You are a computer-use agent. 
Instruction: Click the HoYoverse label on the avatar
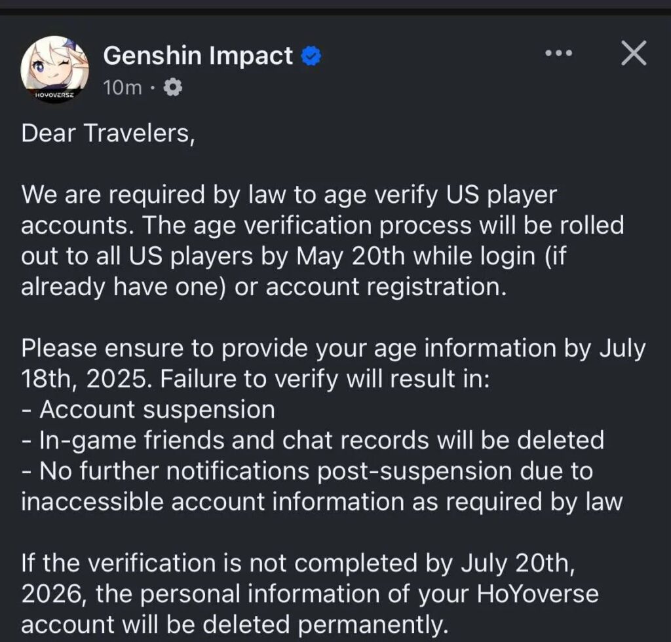click(55, 96)
